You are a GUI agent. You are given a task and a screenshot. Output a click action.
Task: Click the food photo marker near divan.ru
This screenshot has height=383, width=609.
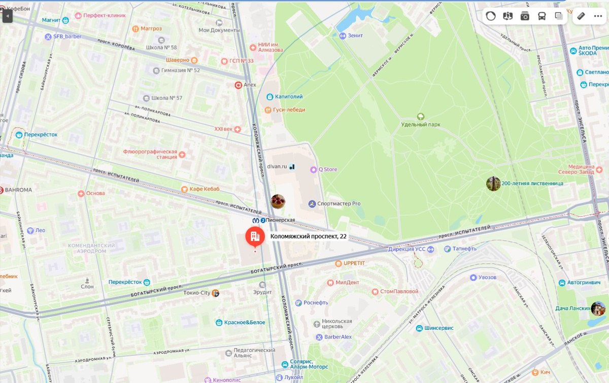click(278, 201)
